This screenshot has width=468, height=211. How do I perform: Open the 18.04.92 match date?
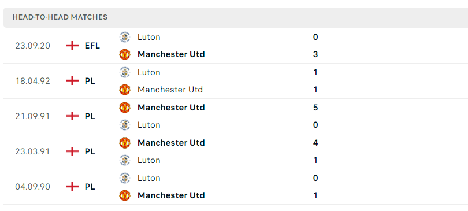click(32, 81)
